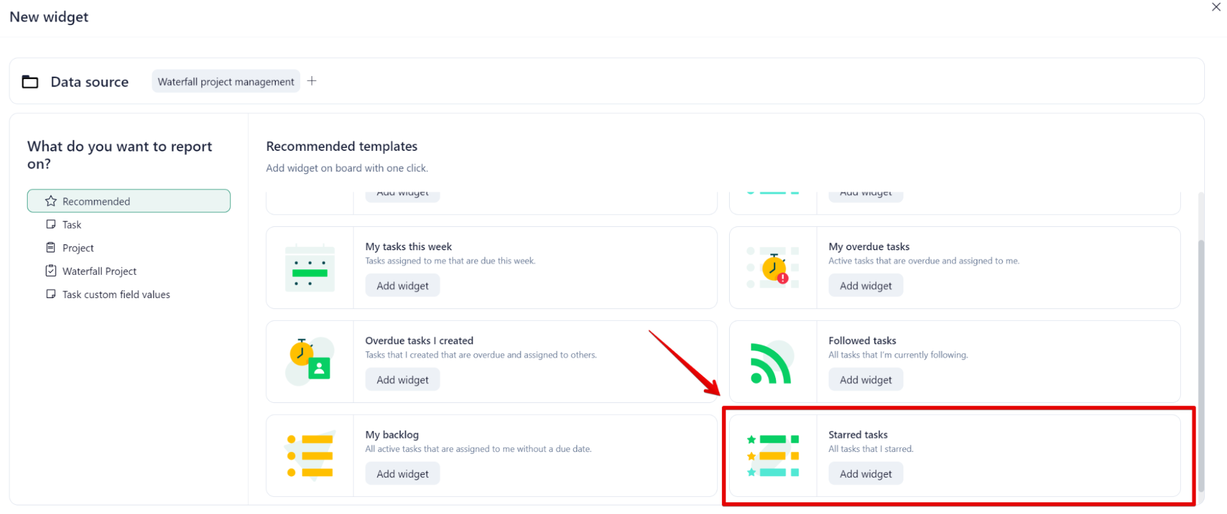This screenshot has width=1227, height=514.
Task: Click the My tasks this week calendar thumbnail
Action: coord(310,269)
